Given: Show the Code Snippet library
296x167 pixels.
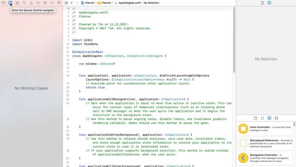Looking at the screenshot, I should click(262, 118).
